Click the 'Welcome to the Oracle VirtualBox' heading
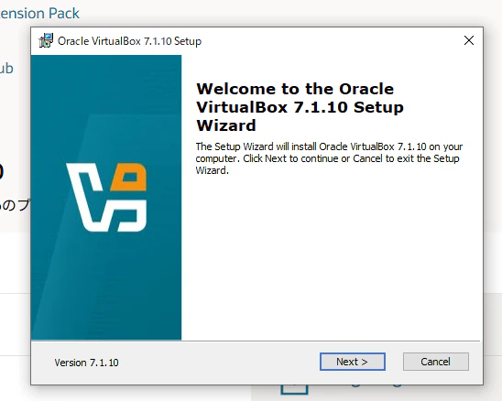 (x=300, y=107)
